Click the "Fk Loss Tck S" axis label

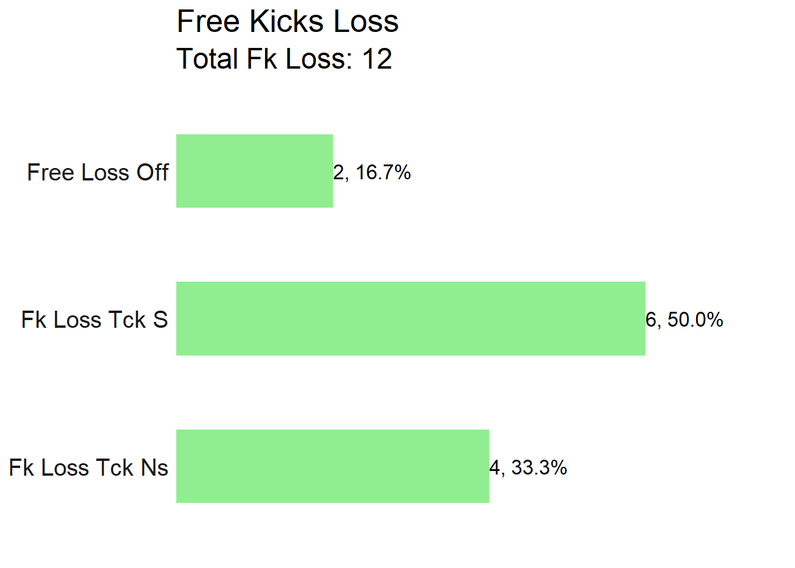95,320
